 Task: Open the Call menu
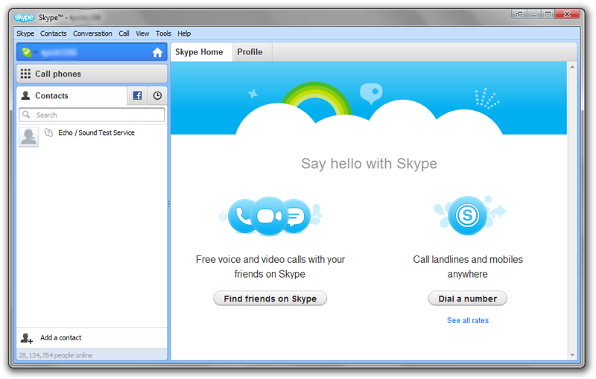point(124,34)
